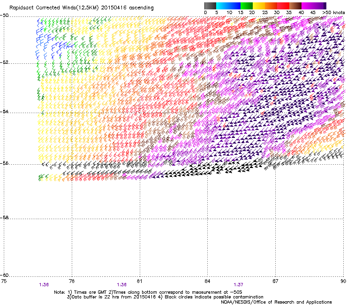Click the purple time stamp left of 81
Image resolution: width=347 pixels, height=305 pixels.
click(x=122, y=285)
